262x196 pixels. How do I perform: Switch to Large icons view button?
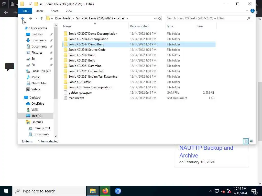251,141
